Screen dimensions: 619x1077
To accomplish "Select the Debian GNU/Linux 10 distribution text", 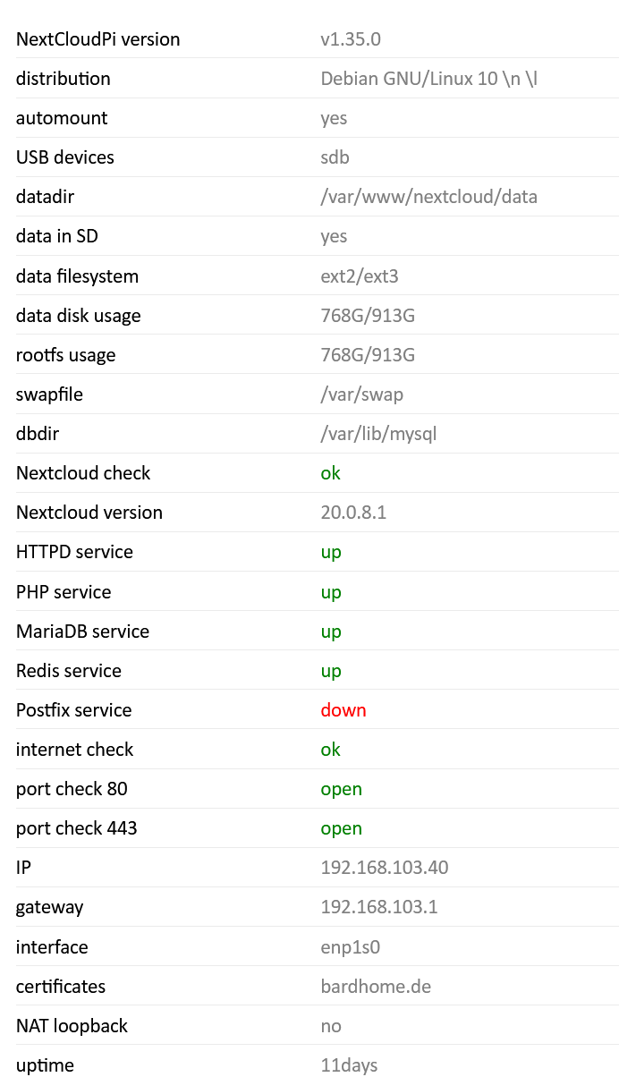I will (428, 79).
